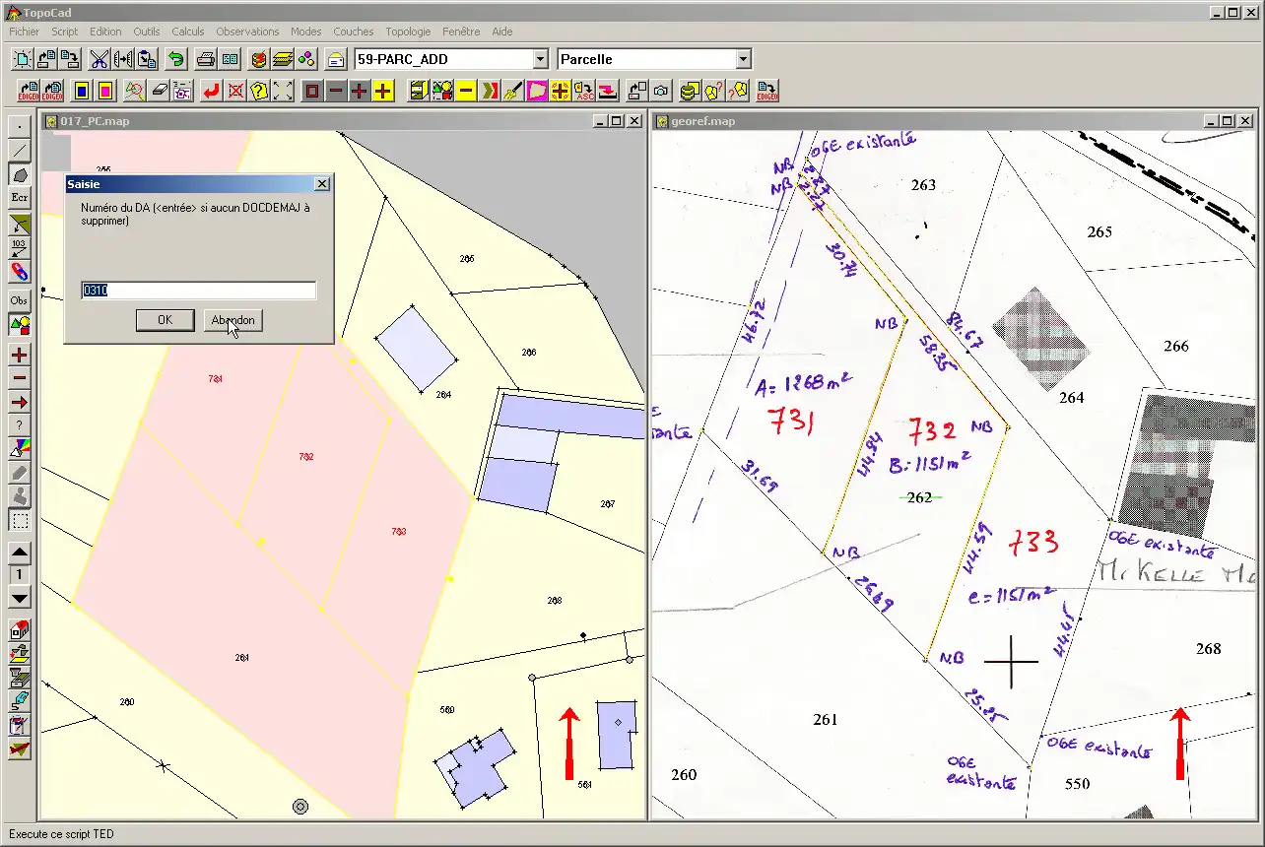Viewport: 1265px width, 847px height.
Task: Click the red airplane icon in sidebar
Action: click(x=20, y=749)
